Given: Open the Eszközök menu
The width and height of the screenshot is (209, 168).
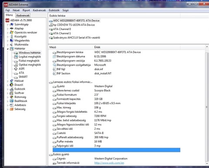Looking at the screenshot, I should pyautogui.click(x=54, y=10).
